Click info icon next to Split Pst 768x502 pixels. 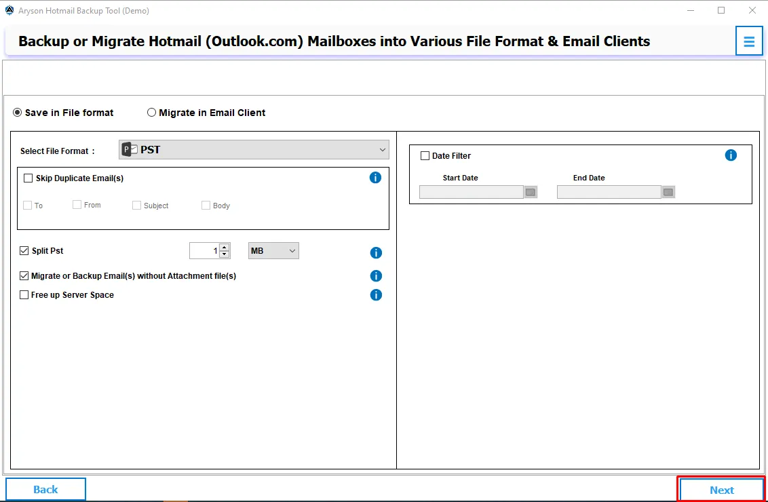tap(376, 253)
